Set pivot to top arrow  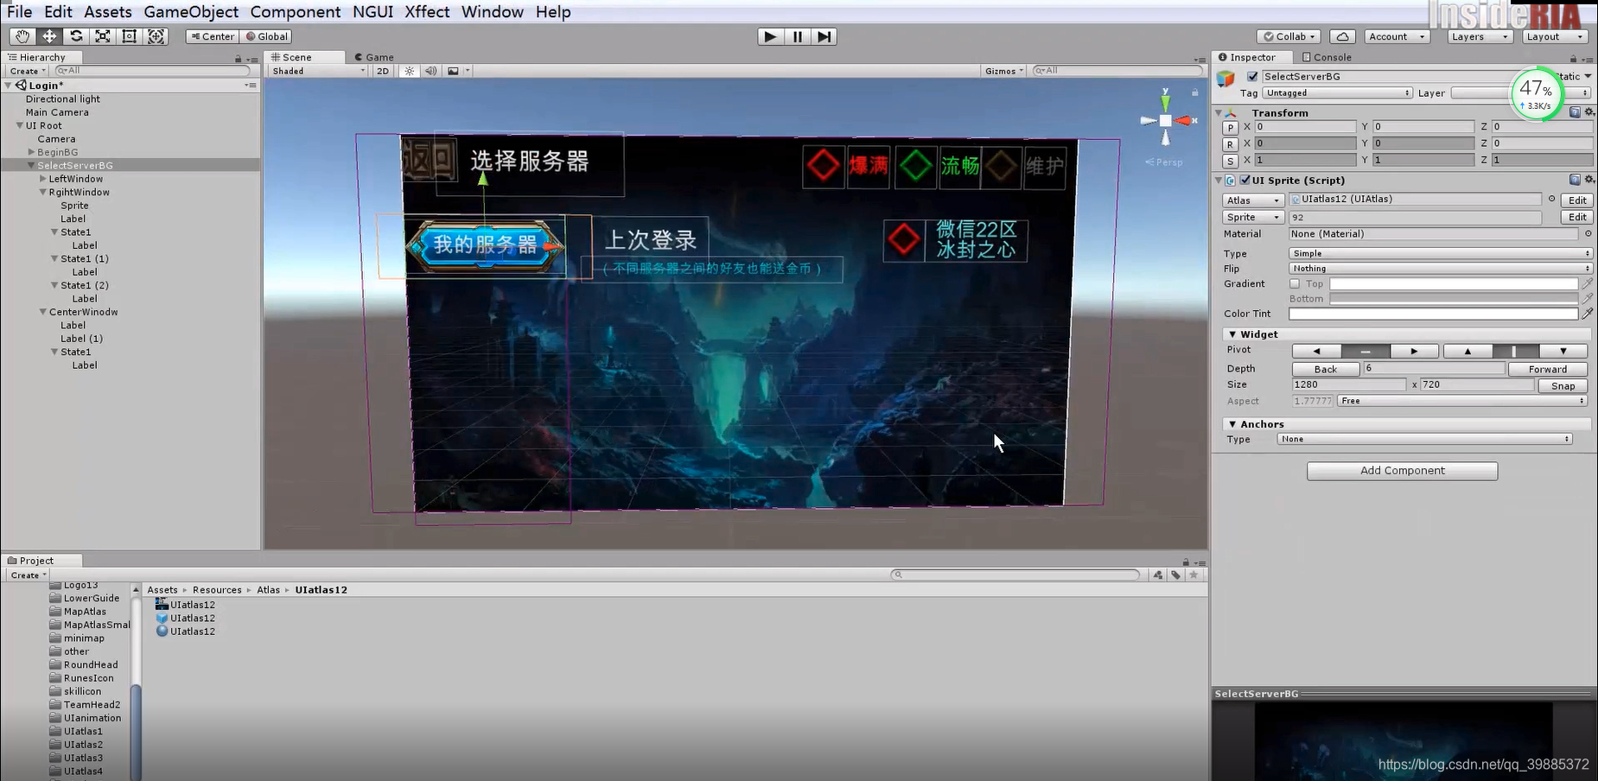tap(1467, 351)
